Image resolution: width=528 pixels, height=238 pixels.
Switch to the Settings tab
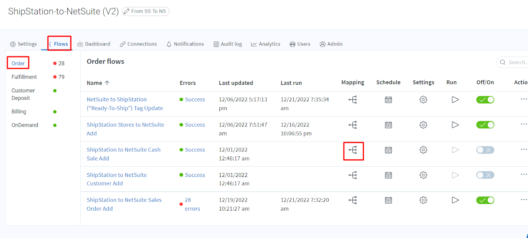pos(23,44)
